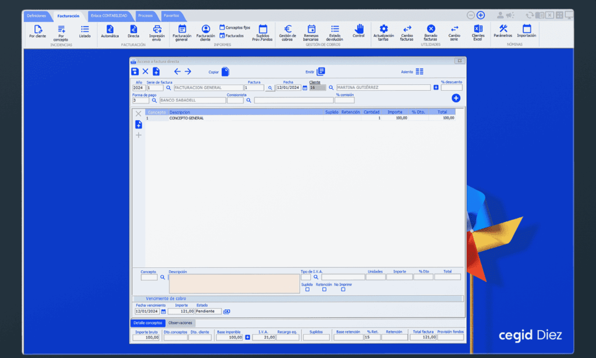
Task: Select the Detalle conceptos tab
Action: (x=148, y=323)
